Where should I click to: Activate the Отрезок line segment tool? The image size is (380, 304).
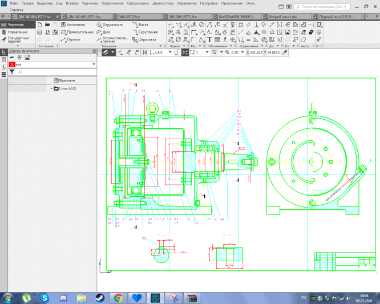click(x=71, y=40)
